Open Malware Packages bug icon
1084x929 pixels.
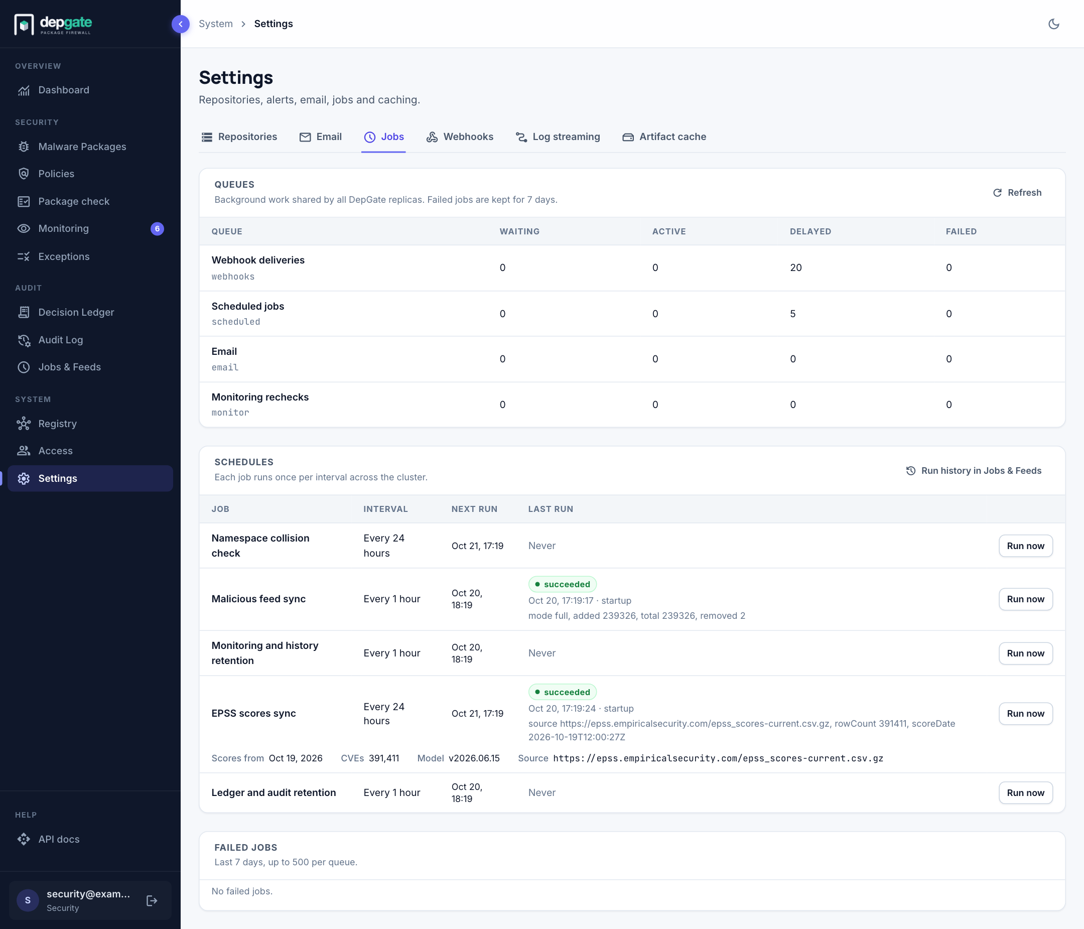24,147
